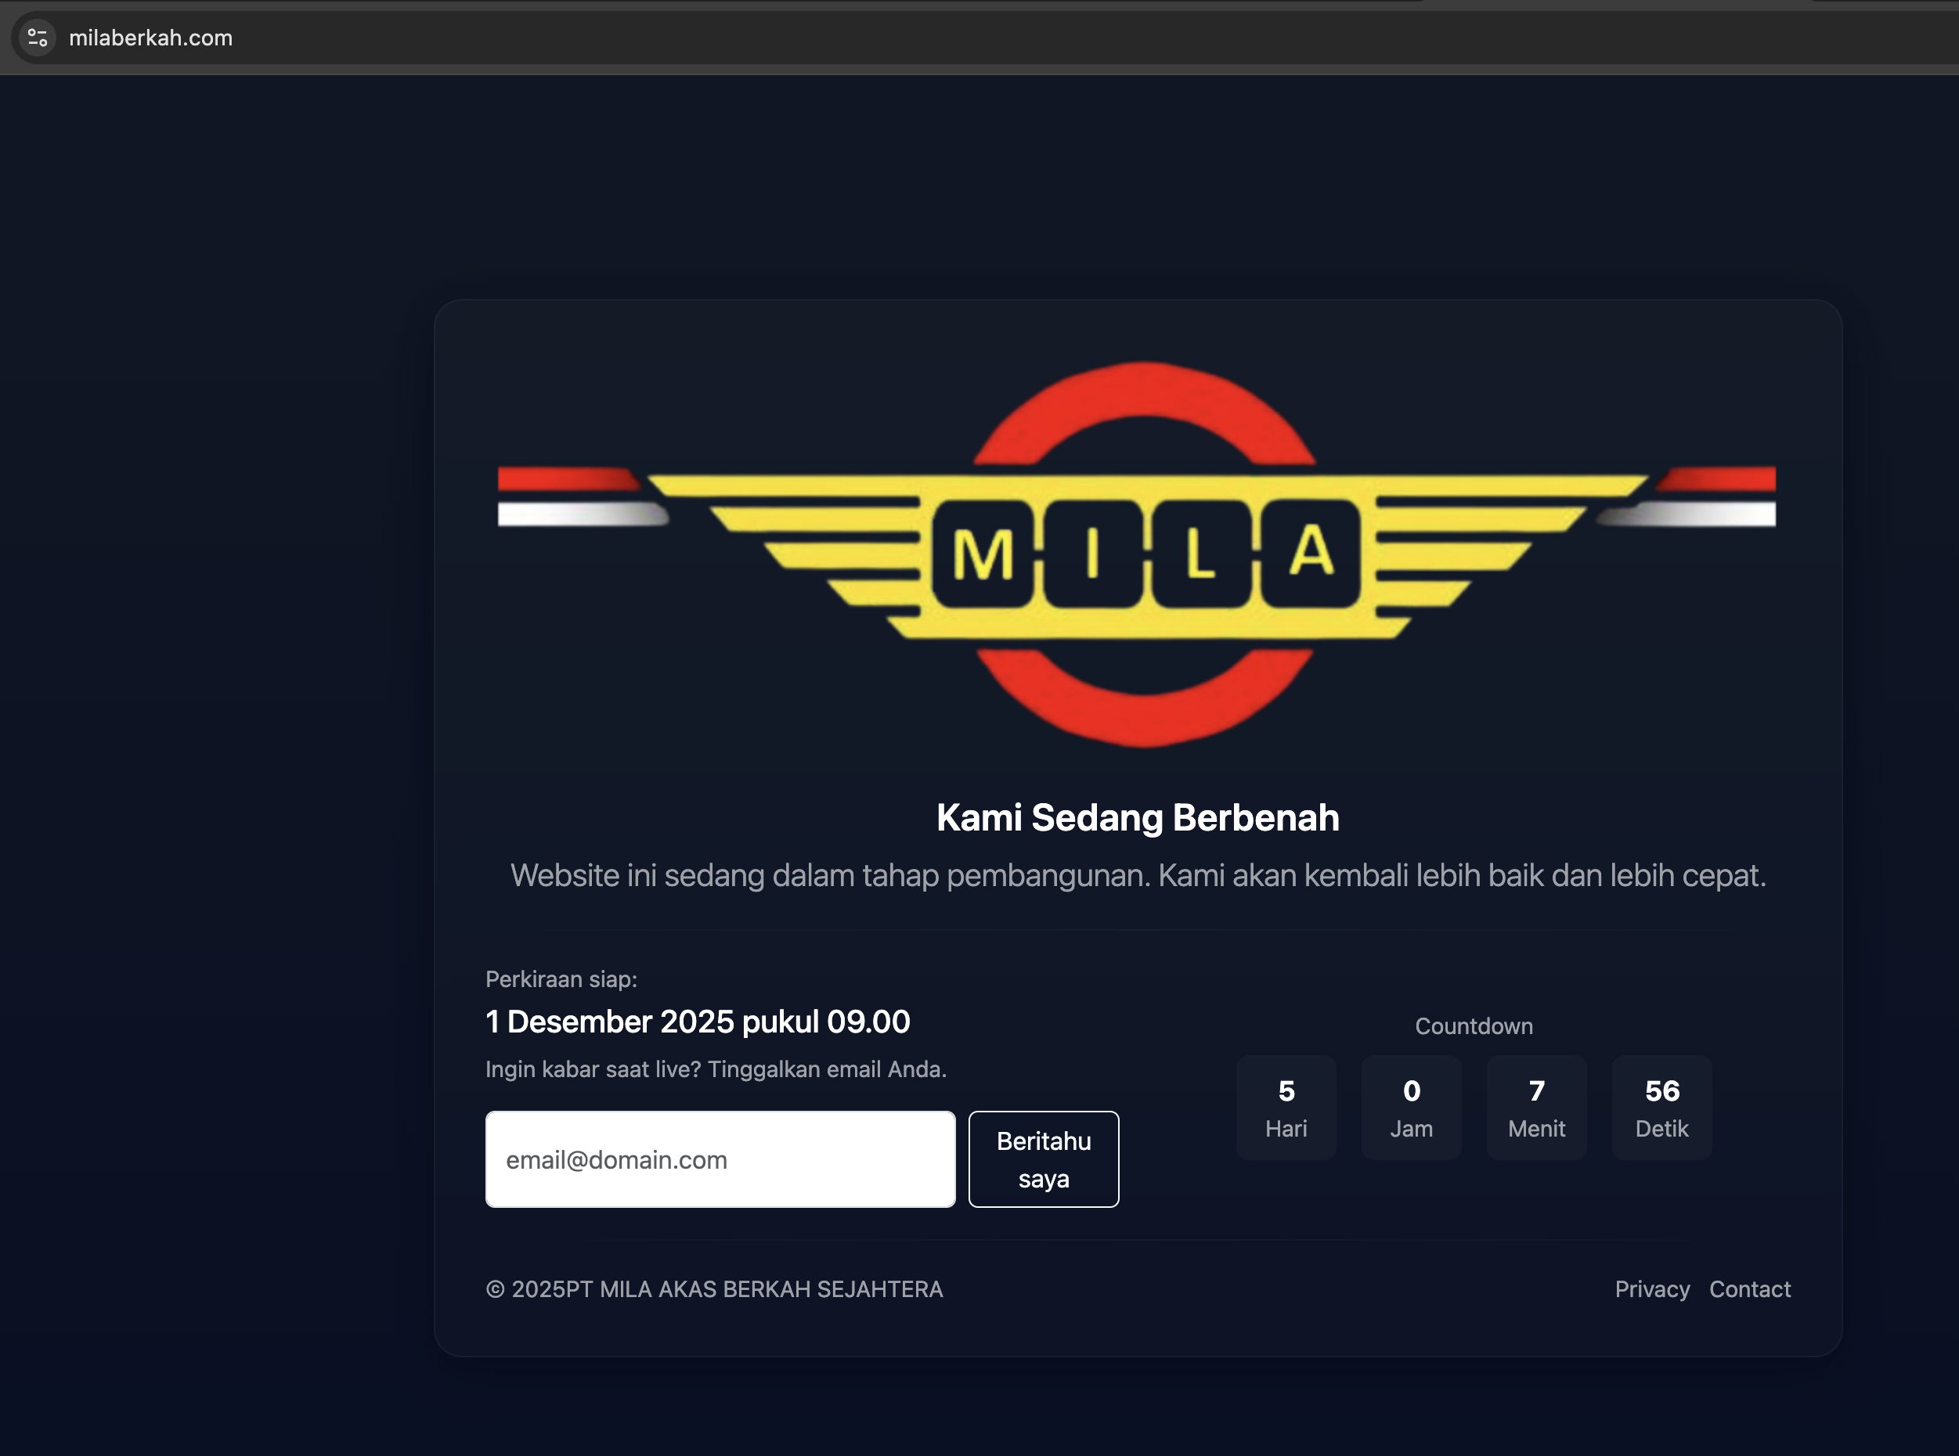Screen dimensions: 1959x1456
Task: Click the Menit countdown box
Action: click(x=1536, y=1107)
